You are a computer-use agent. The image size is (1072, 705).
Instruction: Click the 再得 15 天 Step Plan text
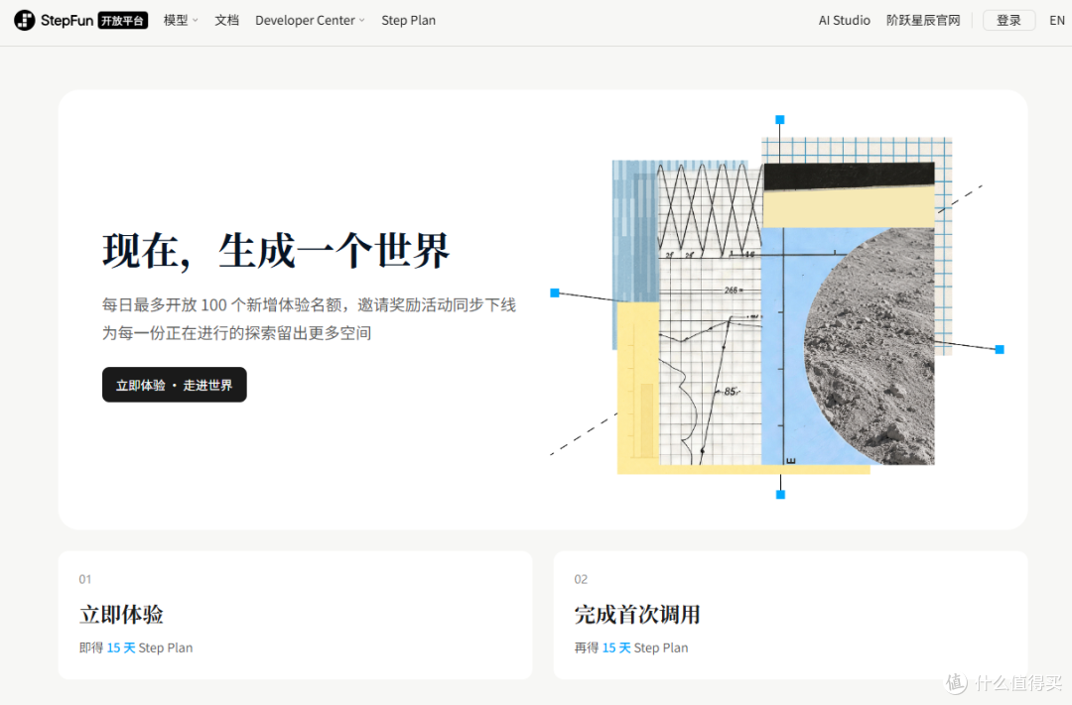coord(631,647)
